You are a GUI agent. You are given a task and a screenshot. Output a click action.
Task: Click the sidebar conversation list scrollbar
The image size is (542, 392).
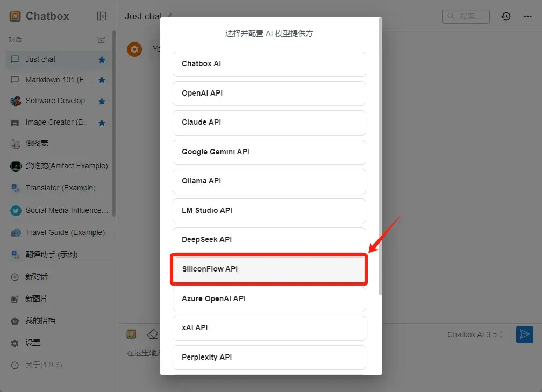point(114,124)
